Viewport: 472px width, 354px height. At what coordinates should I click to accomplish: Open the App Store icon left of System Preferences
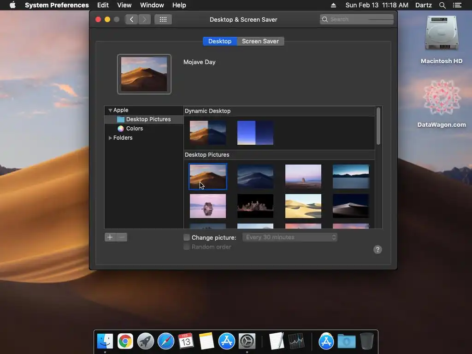[x=227, y=342]
